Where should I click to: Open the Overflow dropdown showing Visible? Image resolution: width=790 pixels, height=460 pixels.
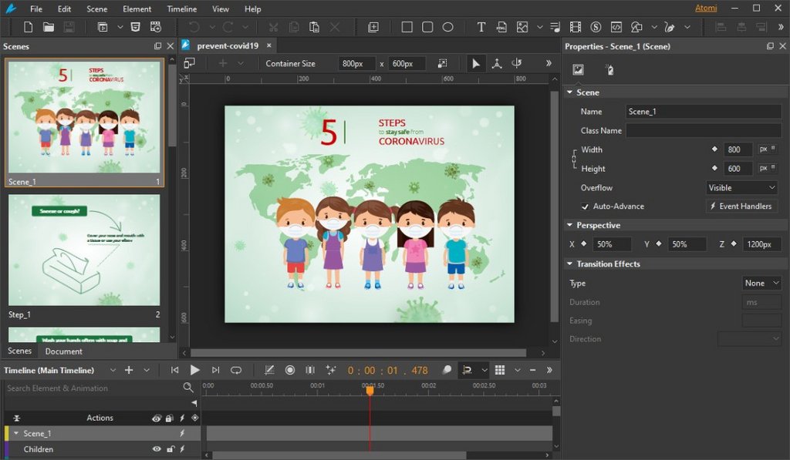pos(742,188)
